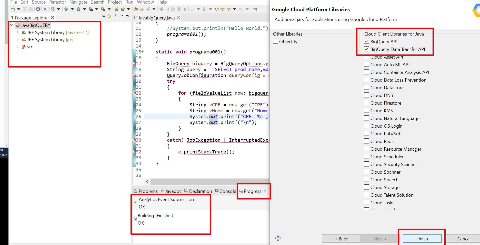Click the Google Cloud Platform toolbar icon
The height and width of the screenshot is (245, 480).
[x=53, y=9]
